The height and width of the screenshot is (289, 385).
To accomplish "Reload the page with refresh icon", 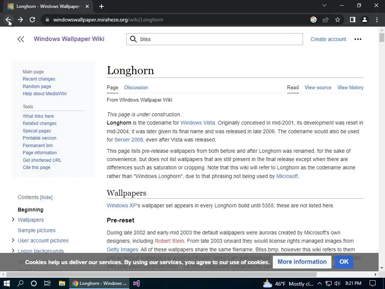I will click(x=32, y=20).
